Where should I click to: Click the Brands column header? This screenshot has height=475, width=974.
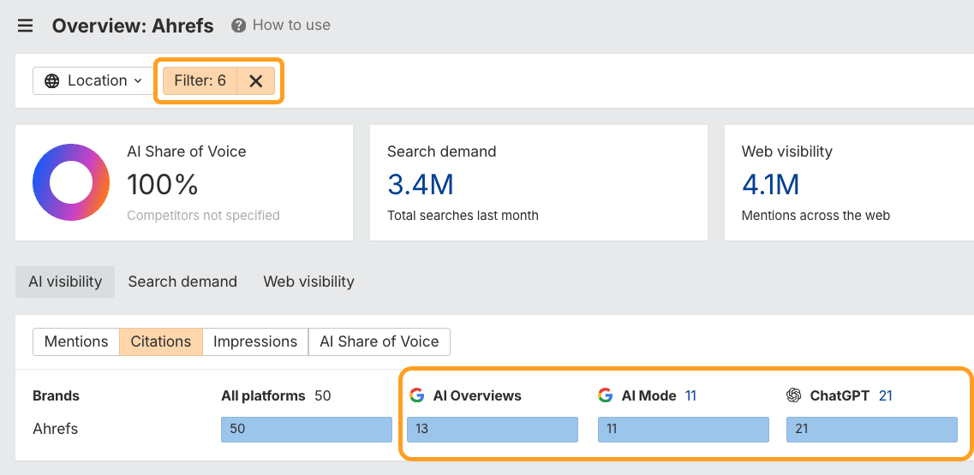(56, 395)
